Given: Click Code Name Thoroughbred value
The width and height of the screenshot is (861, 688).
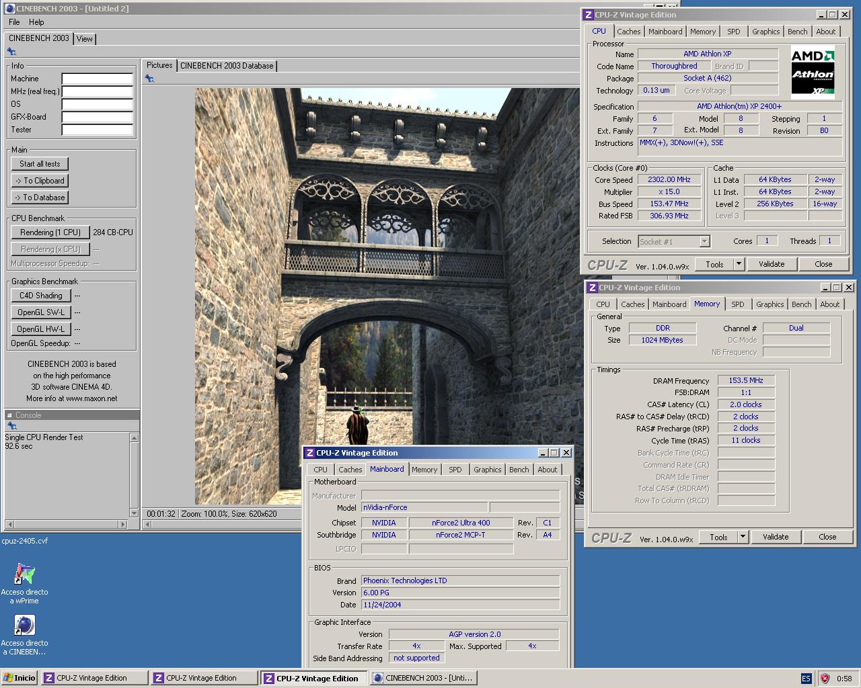Looking at the screenshot, I should point(674,66).
